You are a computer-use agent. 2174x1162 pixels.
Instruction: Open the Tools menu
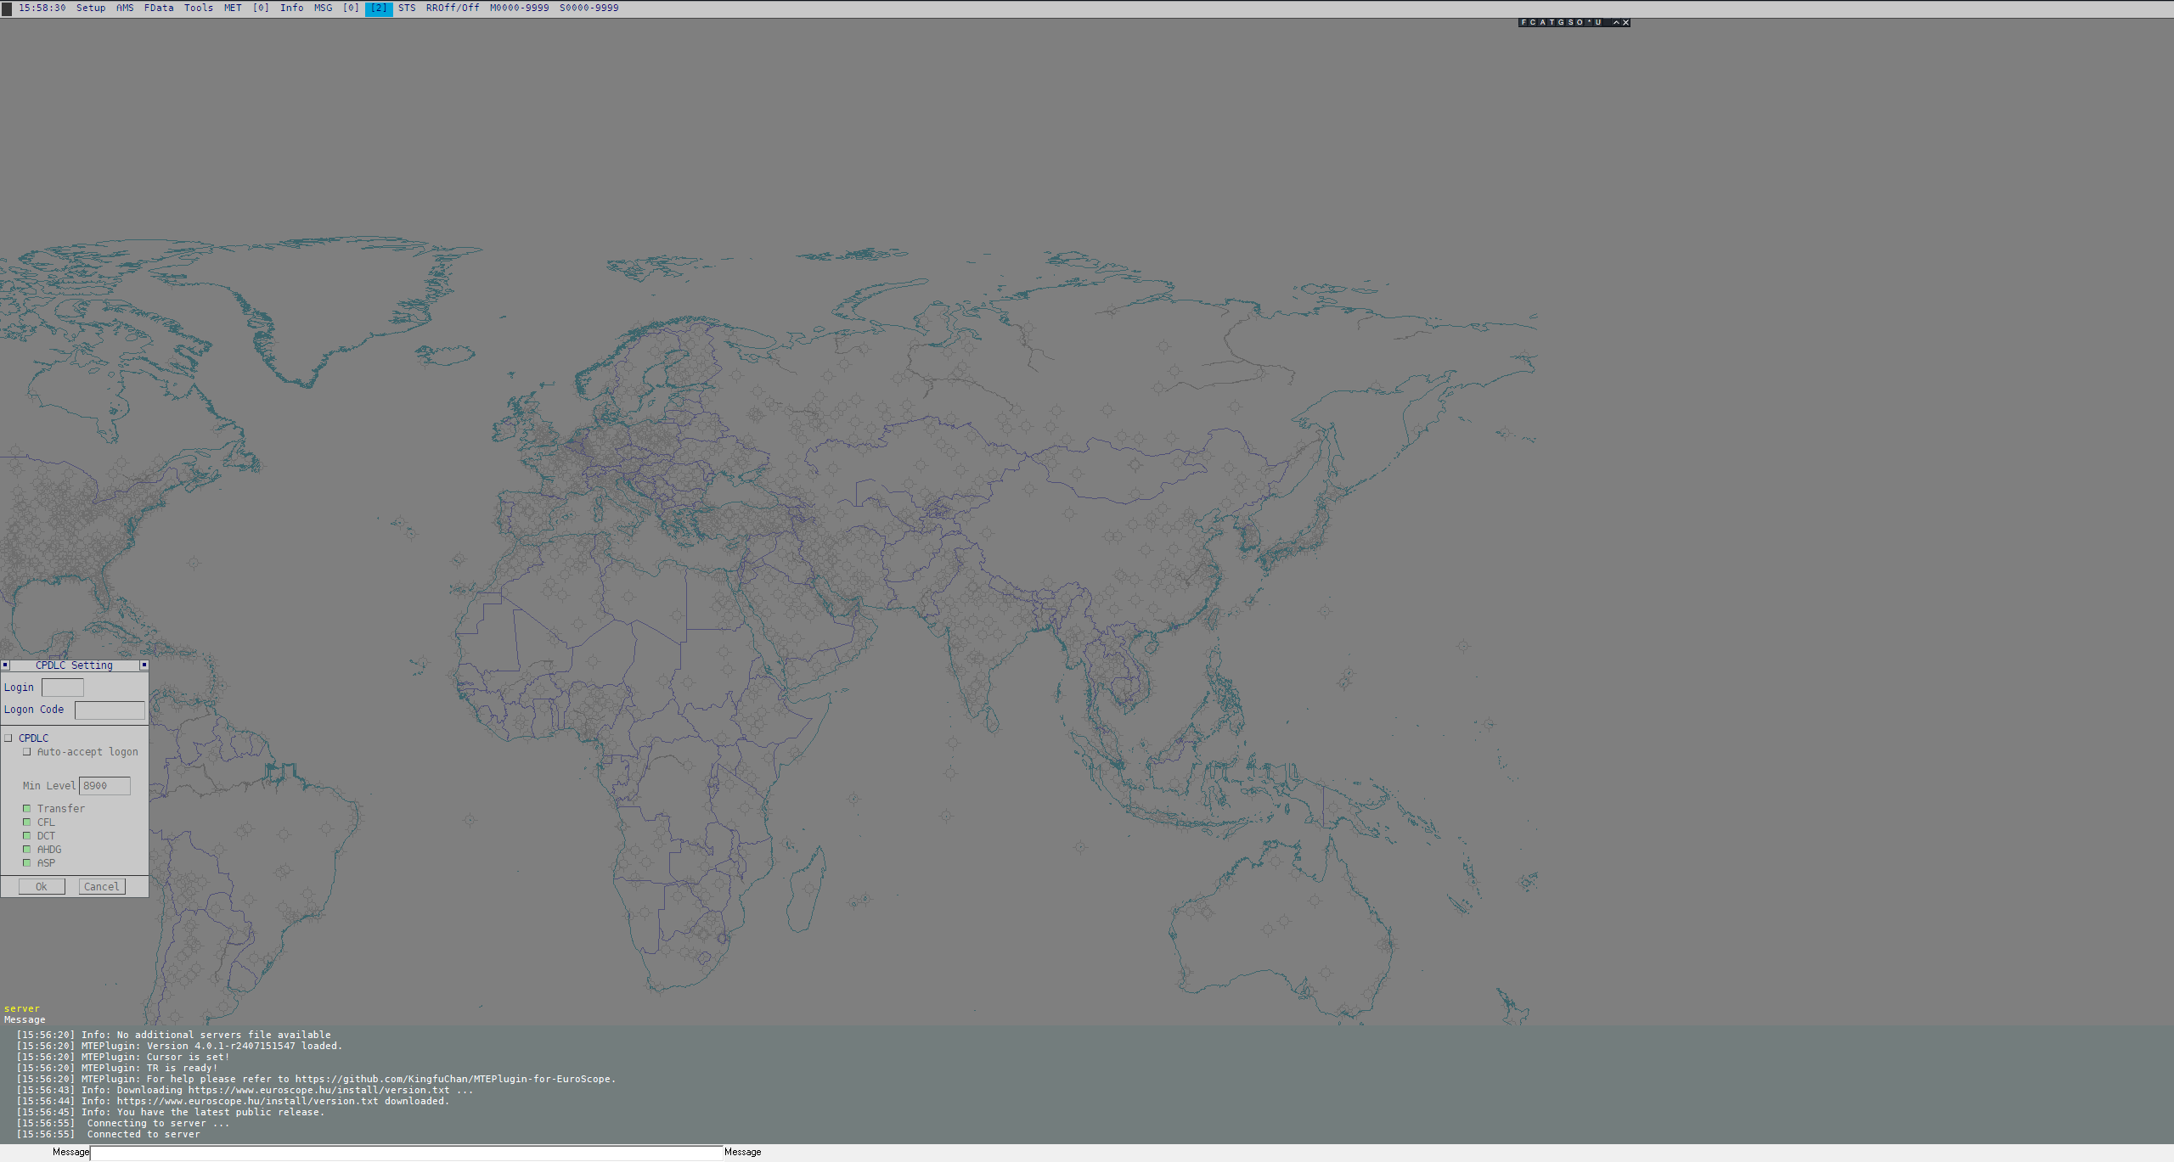(198, 8)
